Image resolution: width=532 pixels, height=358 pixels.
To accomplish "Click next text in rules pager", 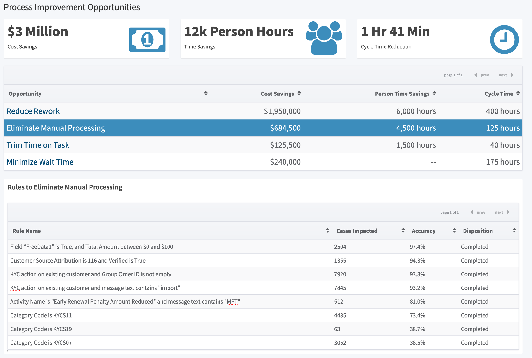I will click(499, 212).
